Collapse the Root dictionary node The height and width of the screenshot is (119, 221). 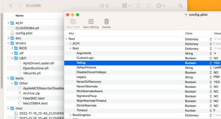coord(66,39)
